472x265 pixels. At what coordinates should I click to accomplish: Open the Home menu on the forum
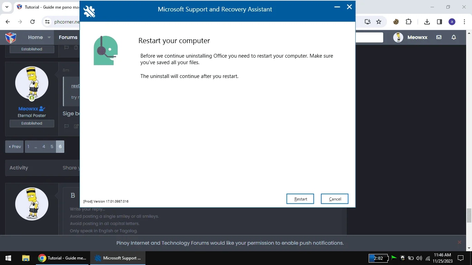click(x=35, y=37)
